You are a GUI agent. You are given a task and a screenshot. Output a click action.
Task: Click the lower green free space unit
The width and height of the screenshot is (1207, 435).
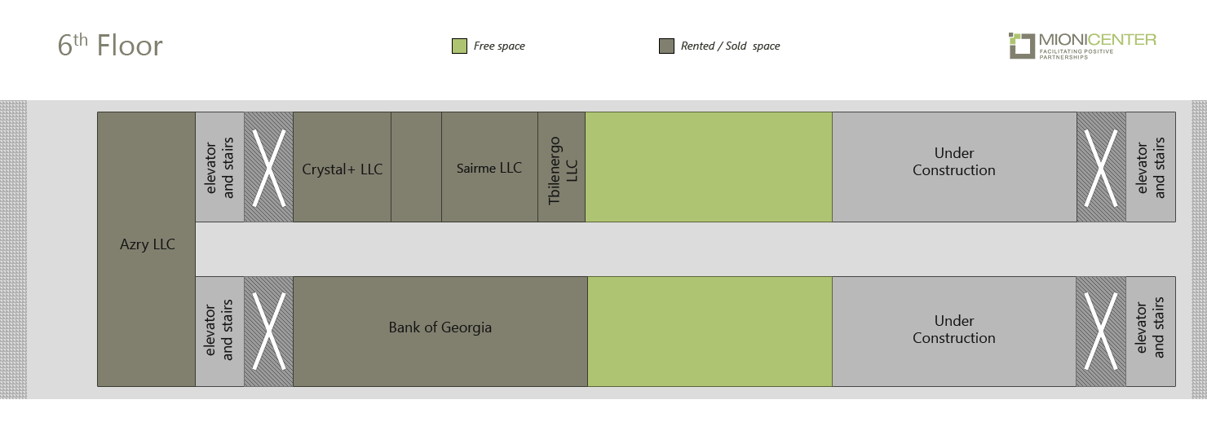coord(710,332)
